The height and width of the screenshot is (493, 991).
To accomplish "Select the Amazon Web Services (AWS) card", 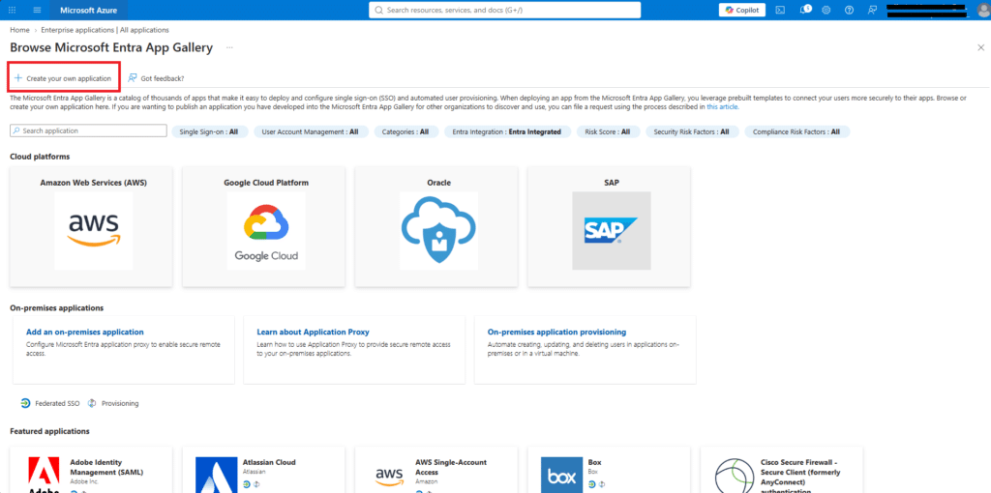I will (x=91, y=226).
